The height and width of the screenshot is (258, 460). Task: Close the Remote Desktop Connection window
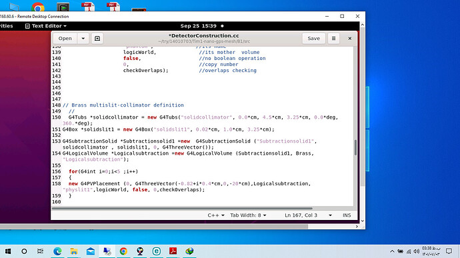coord(357,17)
